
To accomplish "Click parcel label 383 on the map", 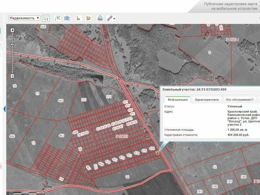I will tap(200, 191).
